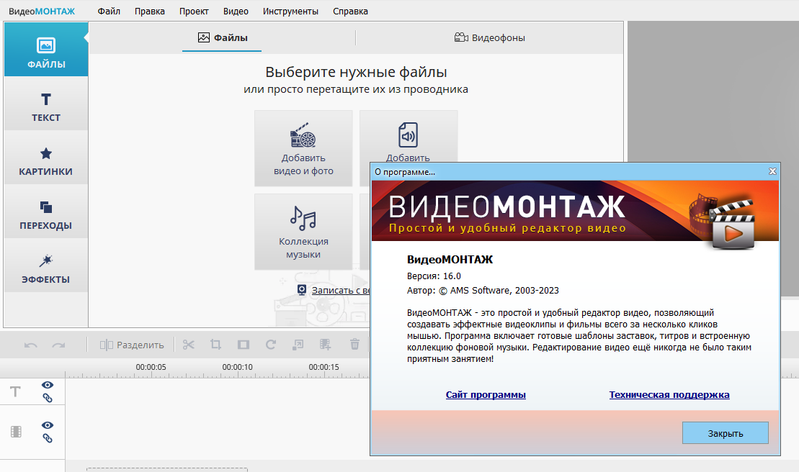Click Добавить видео и фото button

303,148
